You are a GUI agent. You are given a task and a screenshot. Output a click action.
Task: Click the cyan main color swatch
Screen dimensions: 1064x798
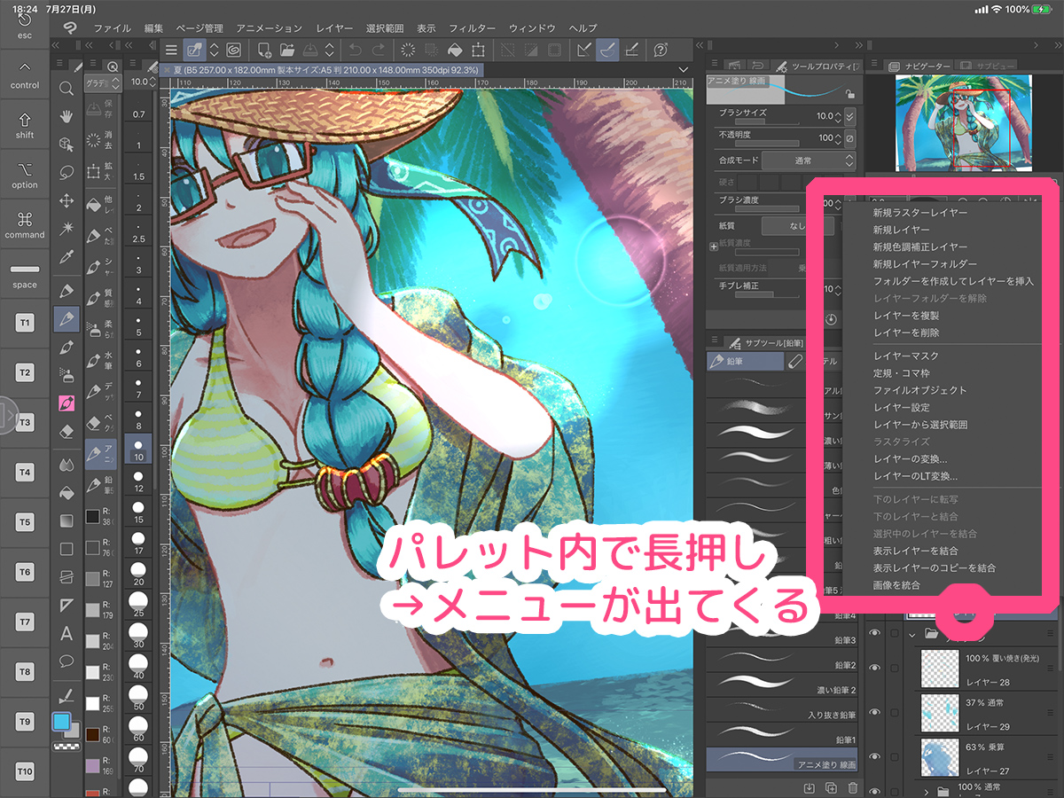61,721
